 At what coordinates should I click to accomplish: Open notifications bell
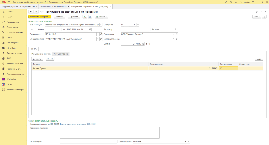point(226,2)
